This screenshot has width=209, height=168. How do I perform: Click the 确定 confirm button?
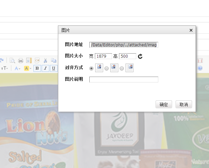pos(163,104)
